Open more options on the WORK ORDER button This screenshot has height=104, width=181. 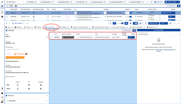point(179,2)
